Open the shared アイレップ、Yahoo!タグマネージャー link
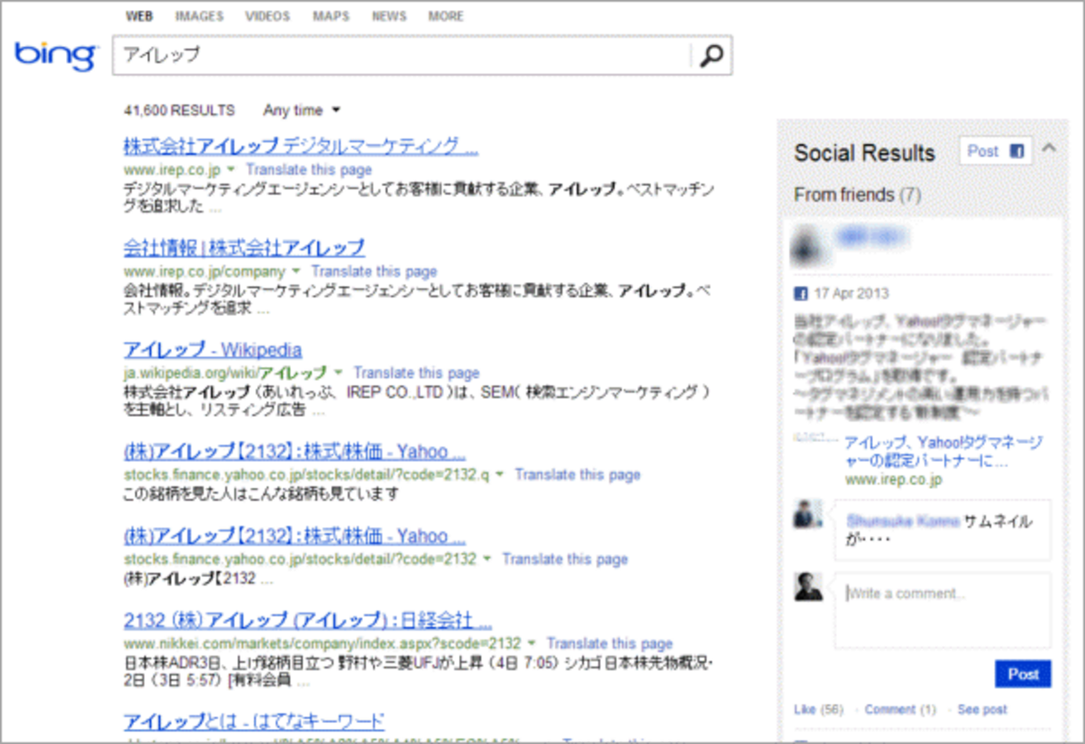This screenshot has height=744, width=1085. pyautogui.click(x=943, y=451)
